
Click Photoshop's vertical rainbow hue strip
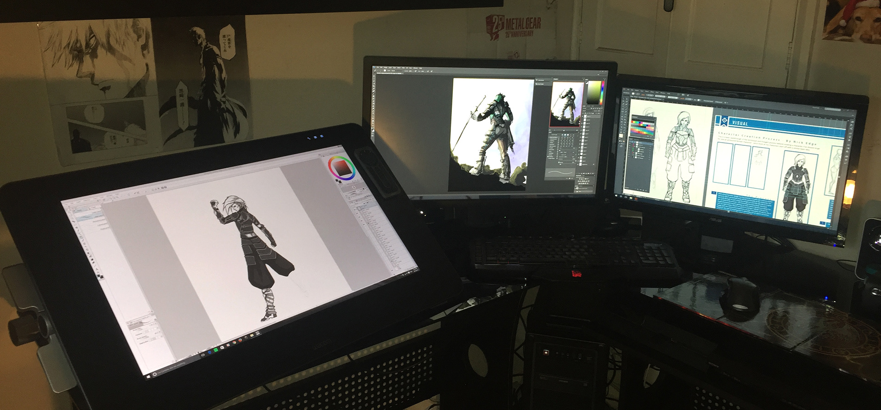point(602,92)
